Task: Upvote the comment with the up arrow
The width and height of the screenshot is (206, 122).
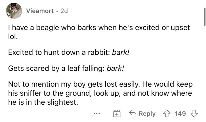Action: [167, 113]
